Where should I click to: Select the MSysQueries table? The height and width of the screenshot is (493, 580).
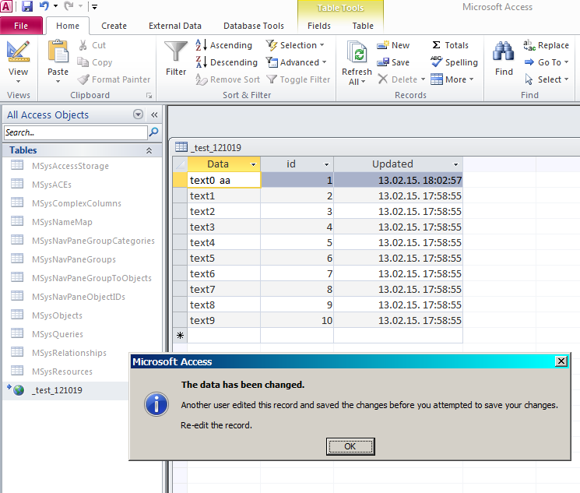coord(58,334)
